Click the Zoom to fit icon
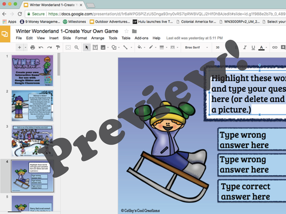The width and height of the screenshot is (286, 214). click(x=68, y=47)
